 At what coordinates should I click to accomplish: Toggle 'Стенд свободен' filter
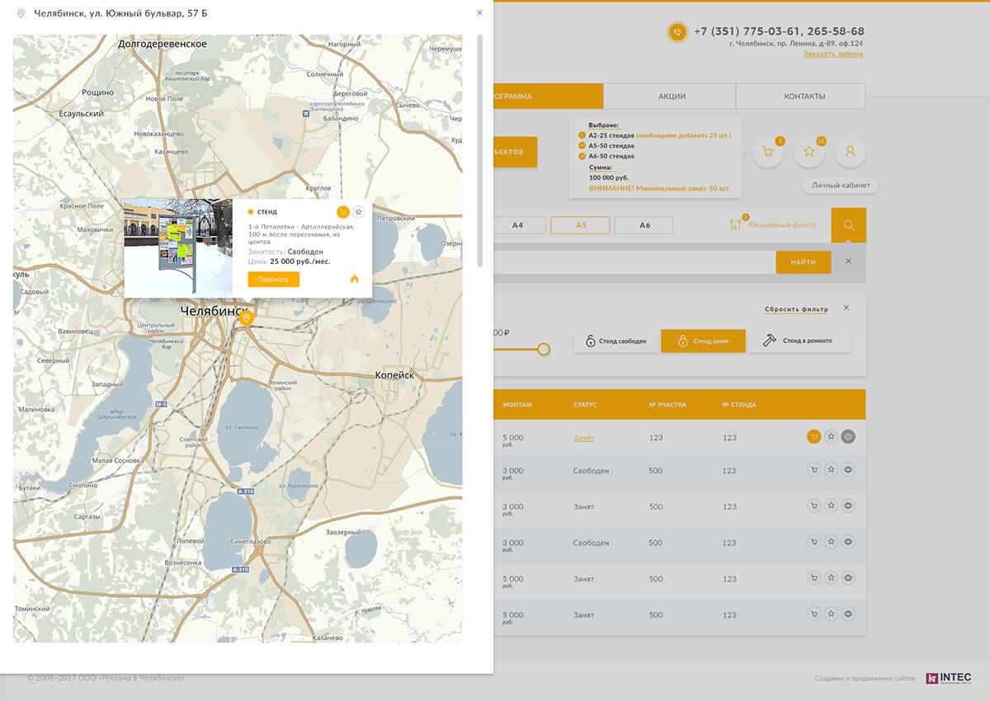coord(616,341)
